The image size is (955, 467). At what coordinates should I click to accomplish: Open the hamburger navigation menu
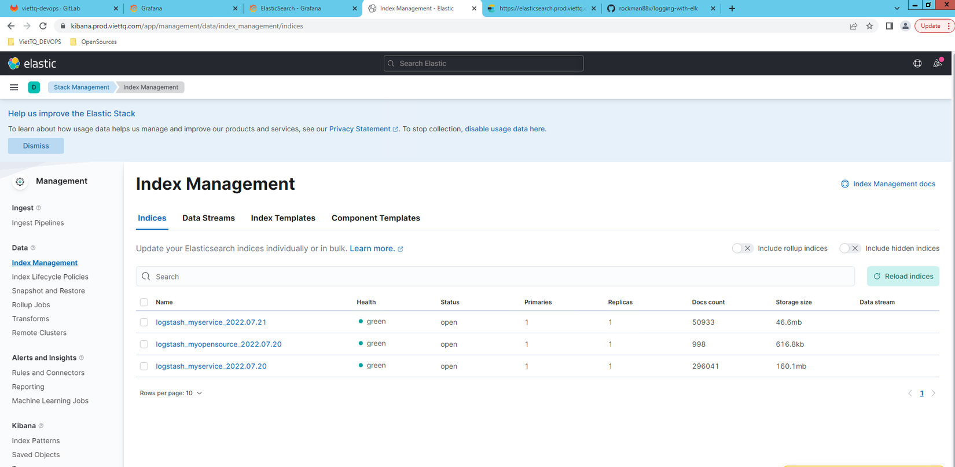click(14, 87)
